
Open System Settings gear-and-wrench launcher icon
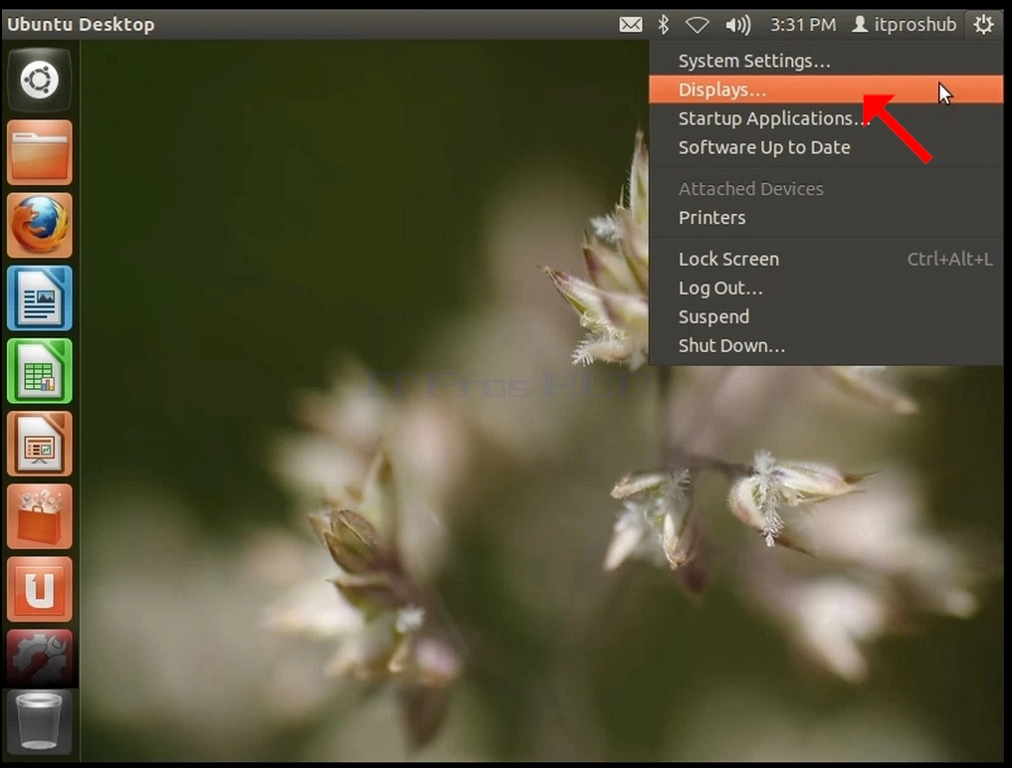tap(40, 657)
